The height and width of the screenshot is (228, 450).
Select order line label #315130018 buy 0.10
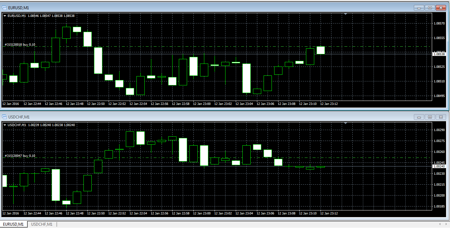(20, 44)
